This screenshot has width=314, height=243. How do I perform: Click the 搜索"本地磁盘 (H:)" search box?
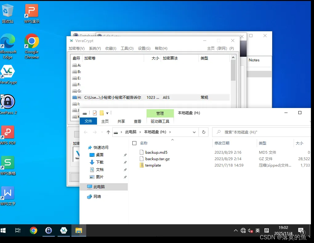pyautogui.click(x=246, y=132)
